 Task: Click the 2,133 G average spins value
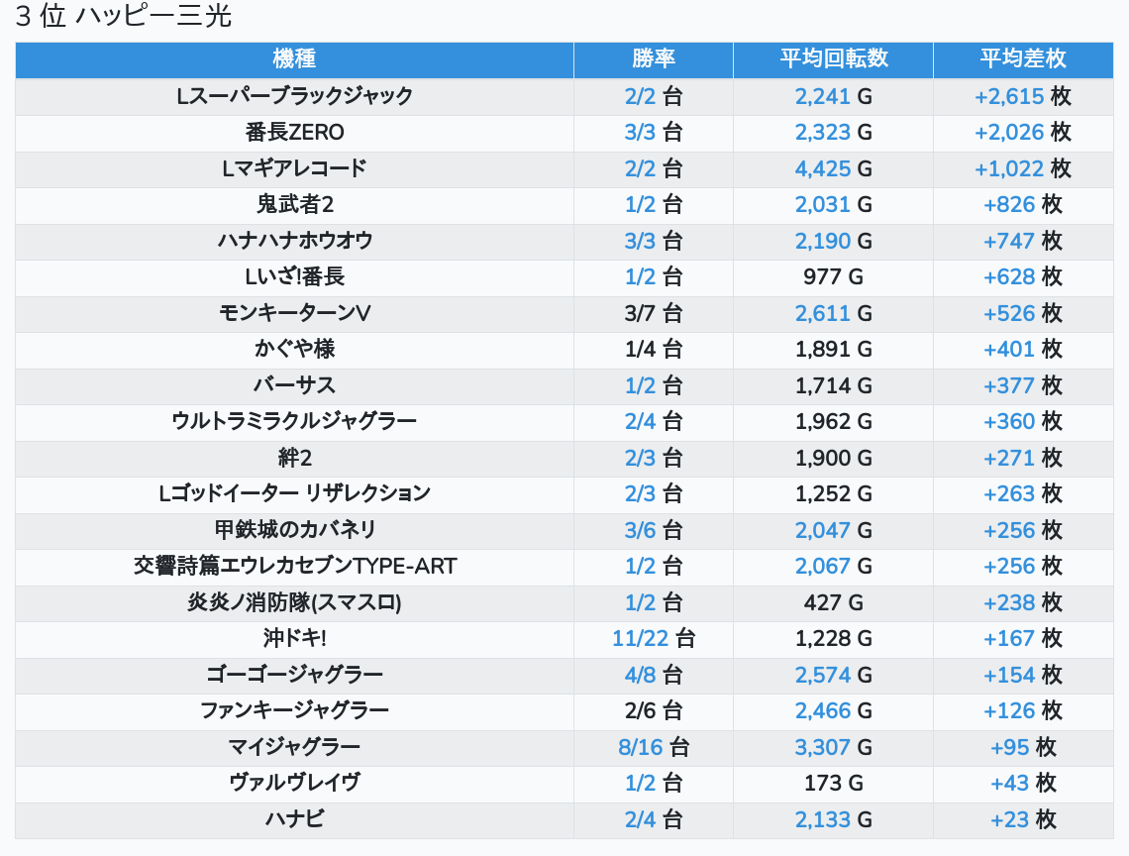click(x=833, y=820)
